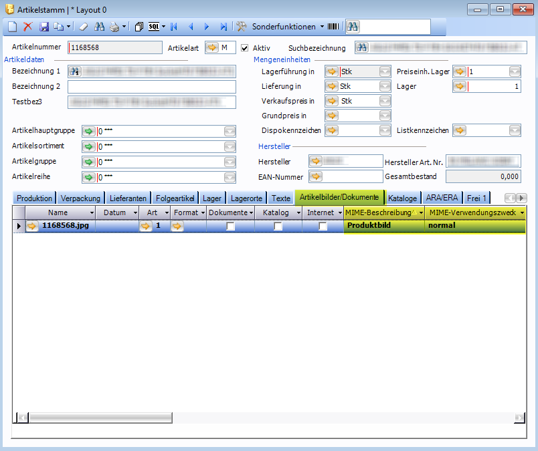Screen dimensions: 538x451
Task: Click the barcode icon in toolbar
Action: (333, 27)
